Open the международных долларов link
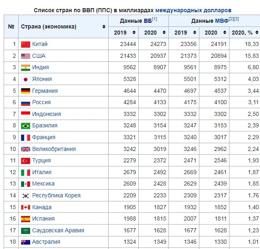Viewport: 260px width, 249px height. click(x=193, y=10)
